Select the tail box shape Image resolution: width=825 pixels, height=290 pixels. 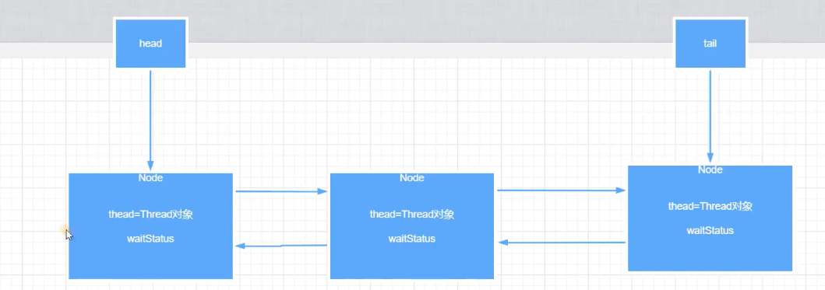click(710, 44)
